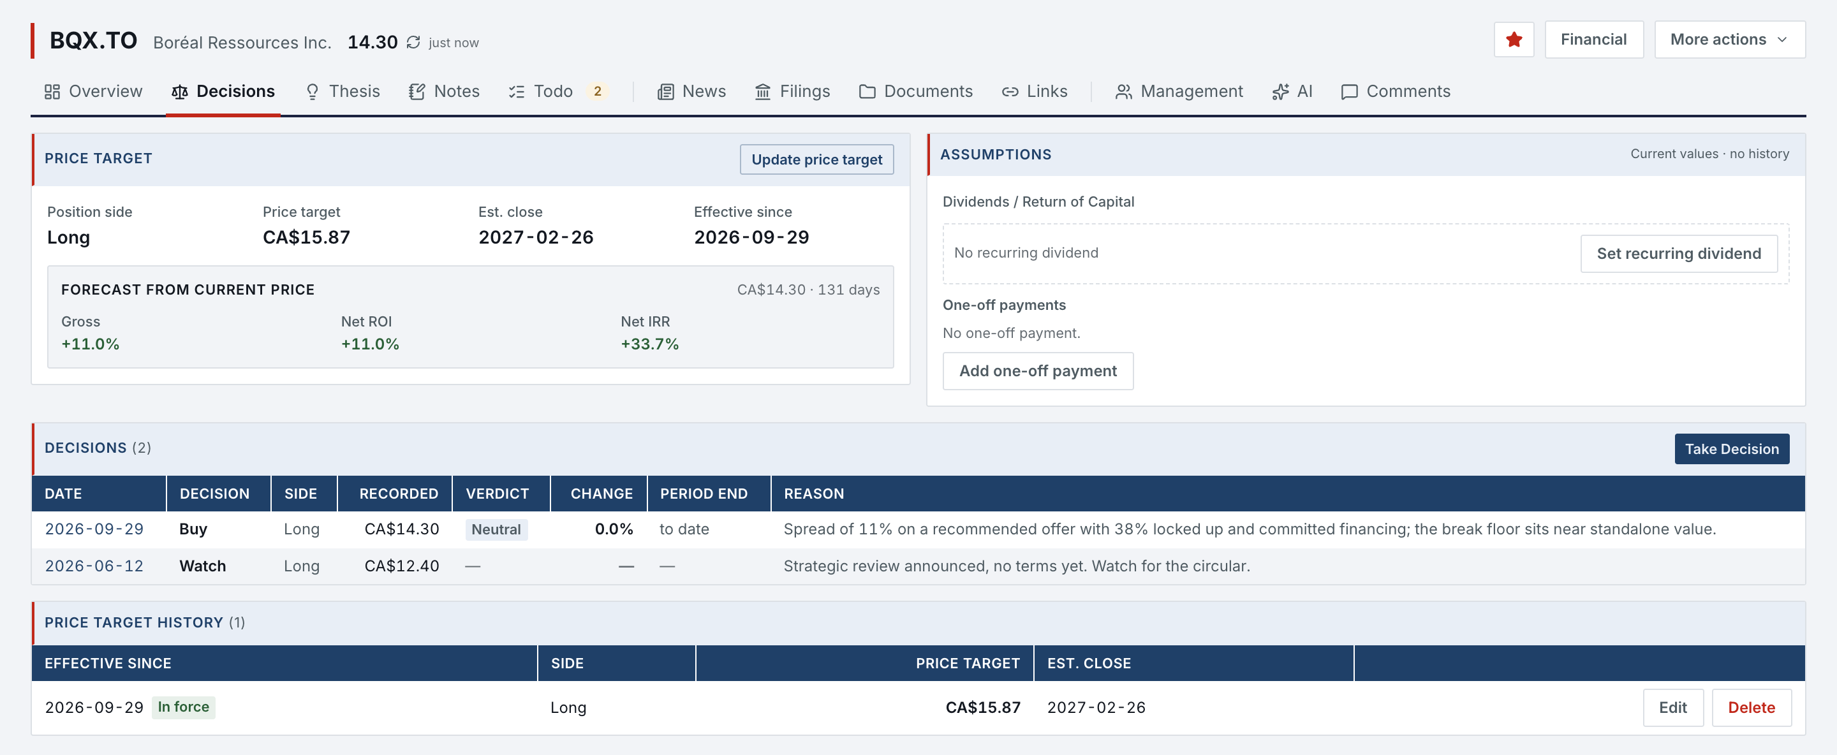The image size is (1837, 755).
Task: Click Edit on the price target history row
Action: click(1672, 708)
